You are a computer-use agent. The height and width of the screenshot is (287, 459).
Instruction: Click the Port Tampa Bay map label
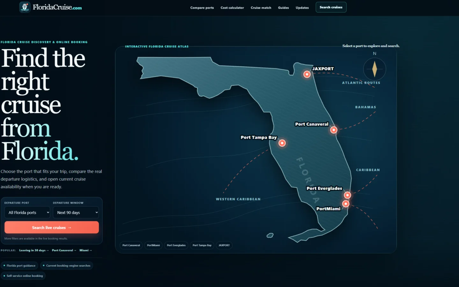pos(259,137)
